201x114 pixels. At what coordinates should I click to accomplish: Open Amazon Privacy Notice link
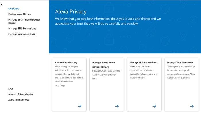point(21,94)
